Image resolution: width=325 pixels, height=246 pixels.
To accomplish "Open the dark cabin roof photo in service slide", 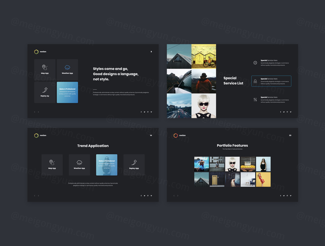I will coord(179,56).
